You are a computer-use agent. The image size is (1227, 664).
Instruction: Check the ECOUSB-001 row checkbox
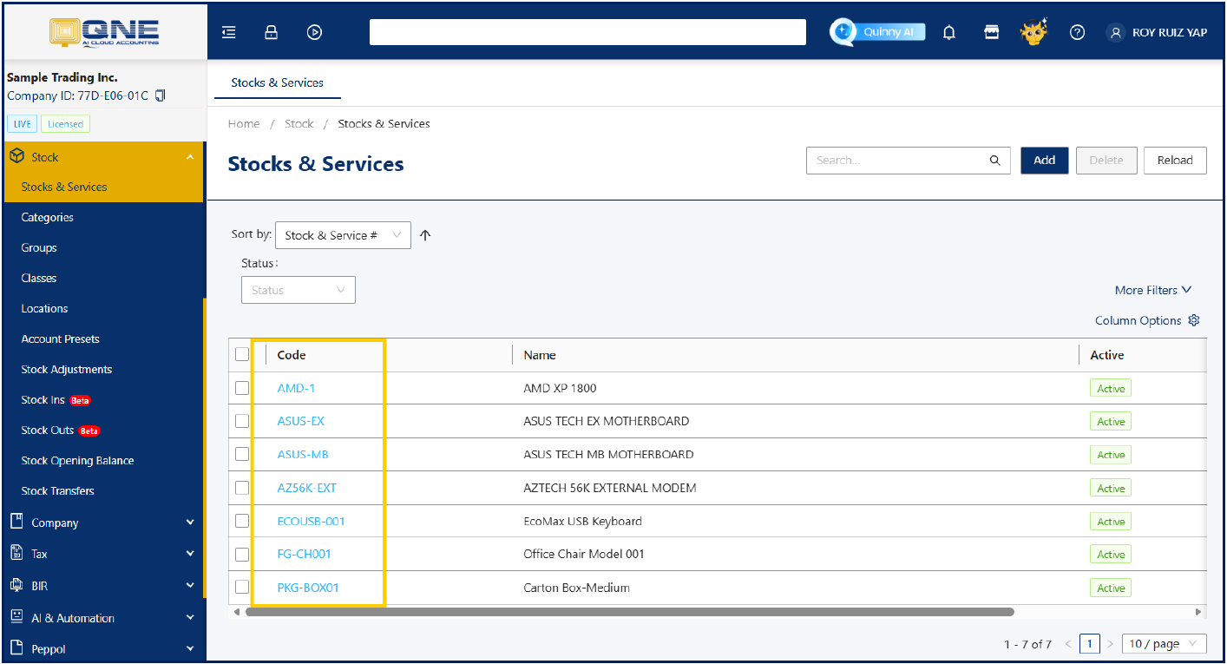tap(242, 521)
